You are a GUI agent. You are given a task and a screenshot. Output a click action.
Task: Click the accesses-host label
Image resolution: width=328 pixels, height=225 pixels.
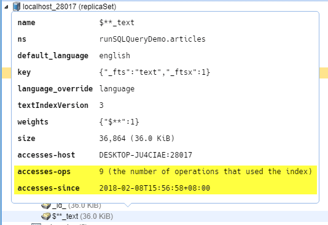tap(46, 155)
